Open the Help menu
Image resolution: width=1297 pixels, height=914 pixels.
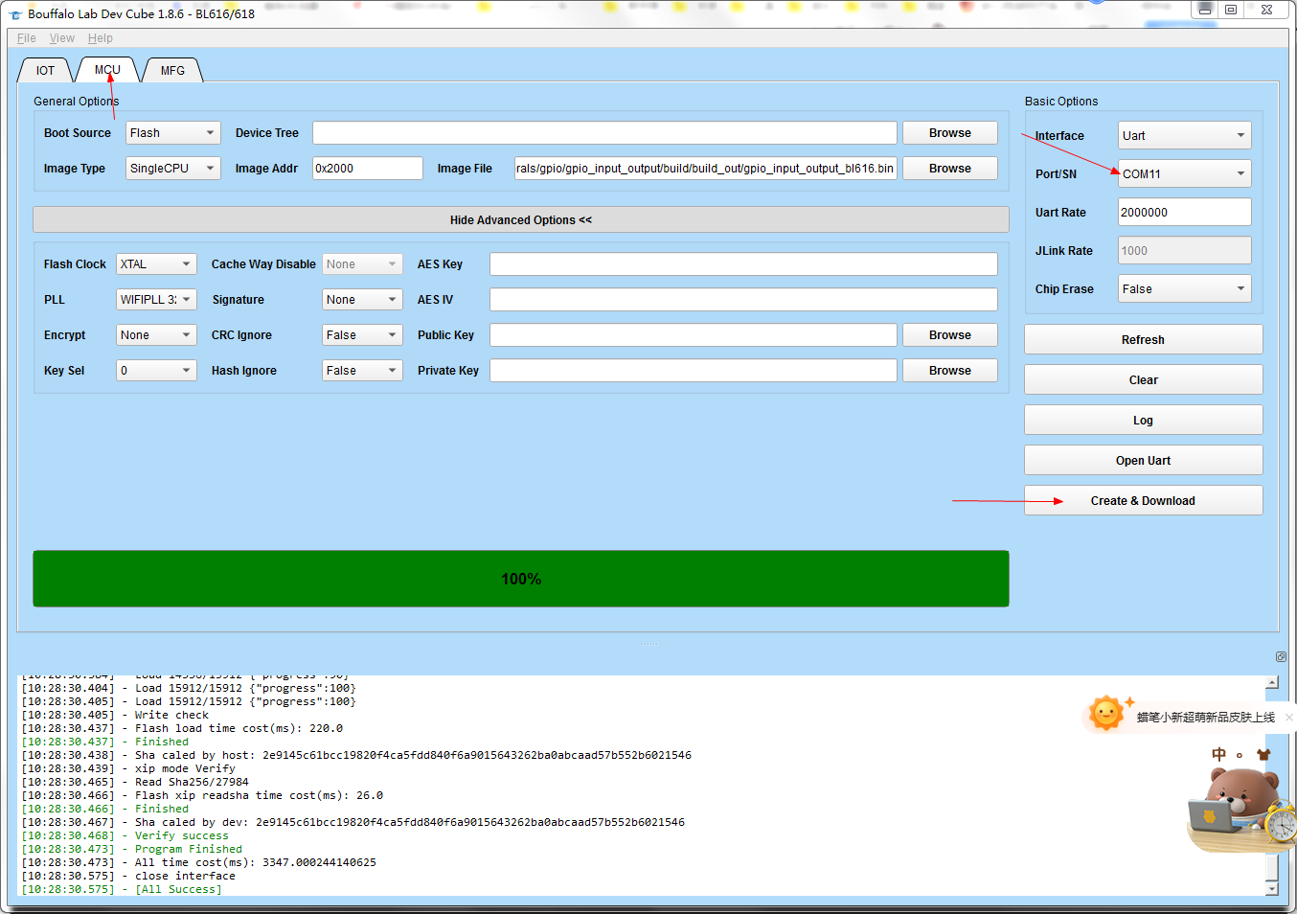pos(101,38)
